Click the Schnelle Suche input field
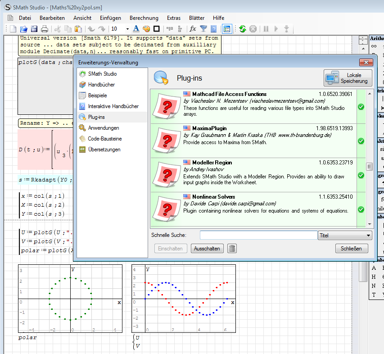Image resolution: width=384 pixels, height=354 pixels. [258, 235]
